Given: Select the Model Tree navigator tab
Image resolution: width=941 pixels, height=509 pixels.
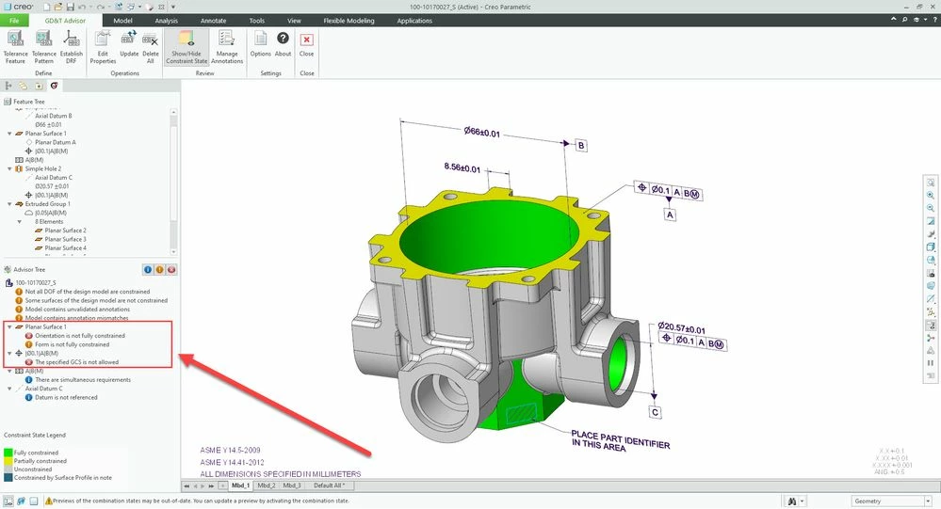Looking at the screenshot, I should 8,86.
